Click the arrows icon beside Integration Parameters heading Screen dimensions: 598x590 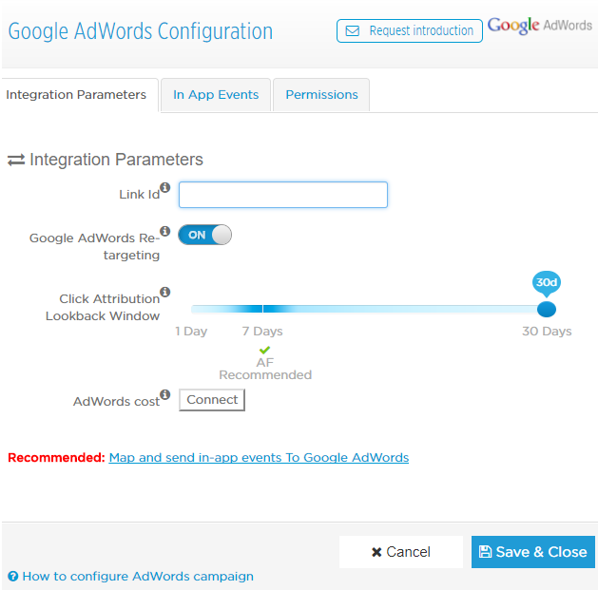coord(16,160)
